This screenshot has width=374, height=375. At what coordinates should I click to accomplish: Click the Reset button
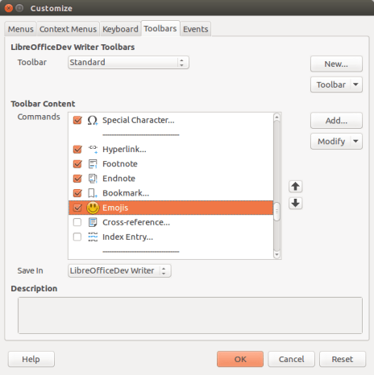(x=343, y=359)
